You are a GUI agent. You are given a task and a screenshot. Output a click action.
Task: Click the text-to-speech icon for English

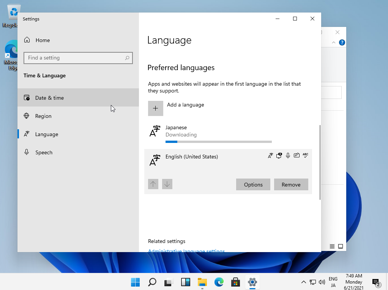pos(279,155)
